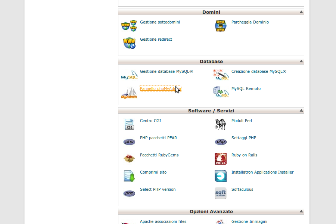Collapse the Database section arrow
Screen dimensions: 336x224
tap(301, 61)
